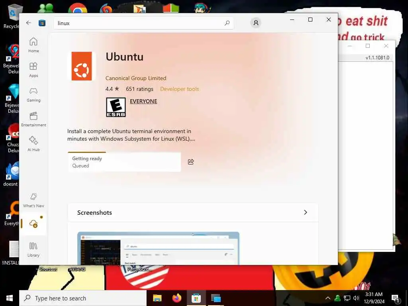Open Canonical Group Limited publisher link

click(136, 78)
